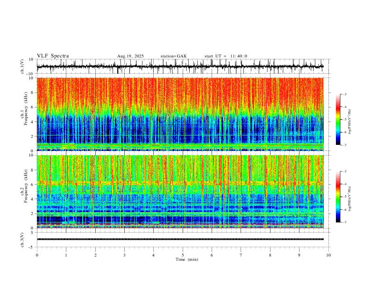The image size is (370, 286).
Task: Click the "-5" label on ch.2 colorbar
Action: [x=345, y=197]
